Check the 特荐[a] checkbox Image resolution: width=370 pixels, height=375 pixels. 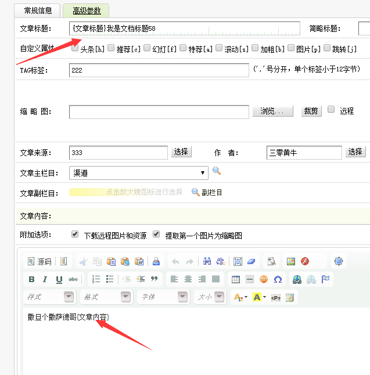click(183, 48)
